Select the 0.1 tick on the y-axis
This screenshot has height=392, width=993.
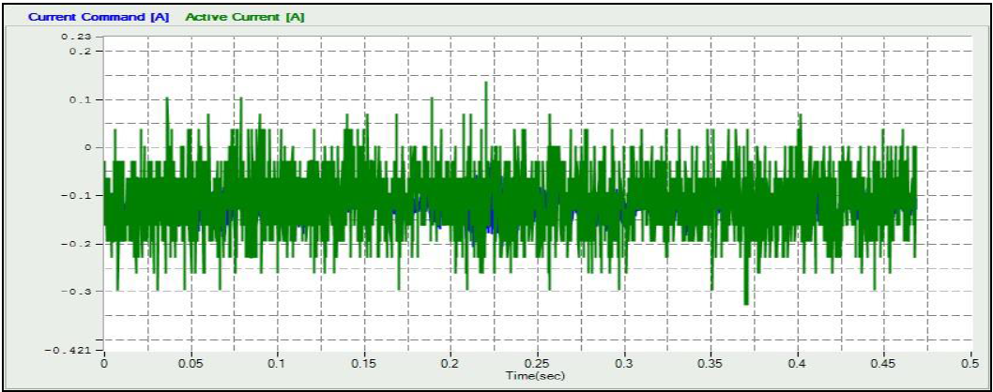pyautogui.click(x=83, y=99)
